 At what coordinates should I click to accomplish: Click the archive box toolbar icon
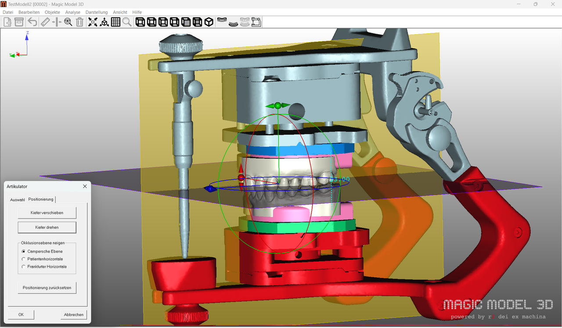(x=19, y=22)
